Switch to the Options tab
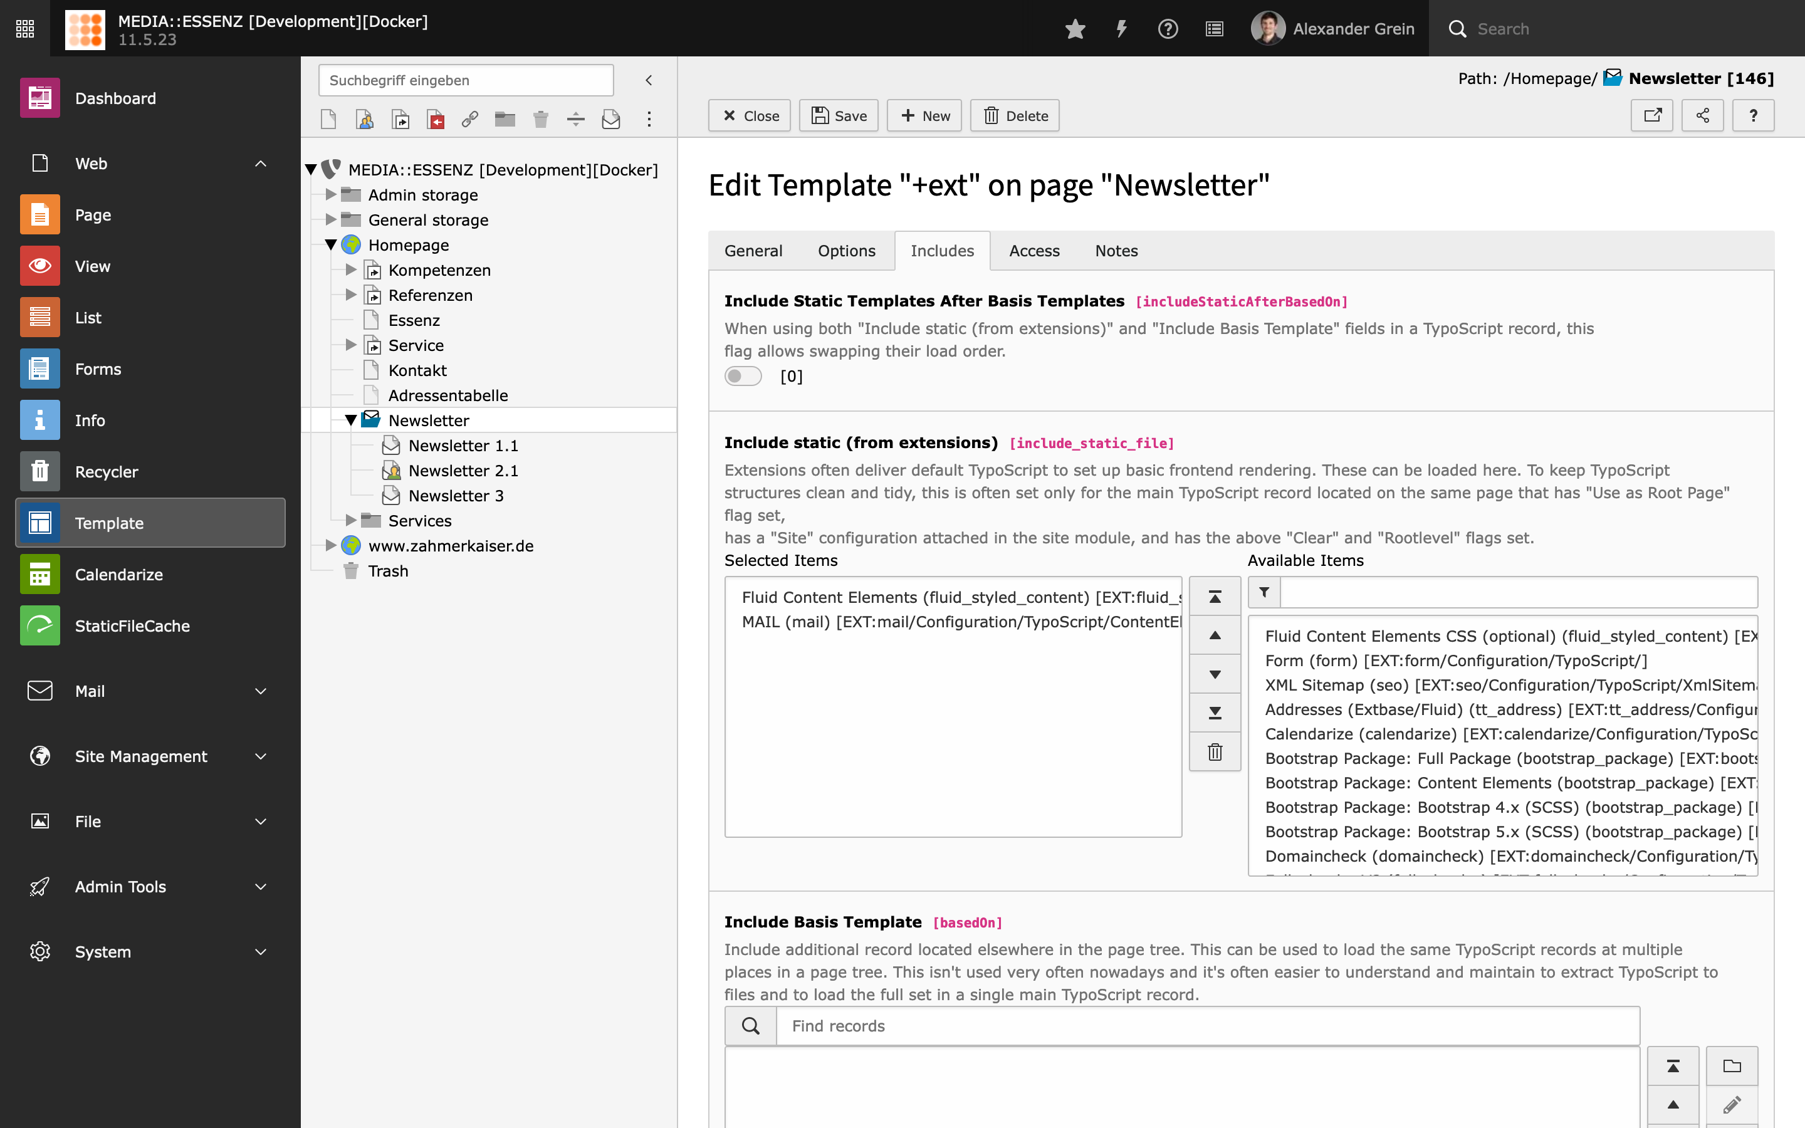Screen dimensions: 1805x1128 (x=846, y=251)
